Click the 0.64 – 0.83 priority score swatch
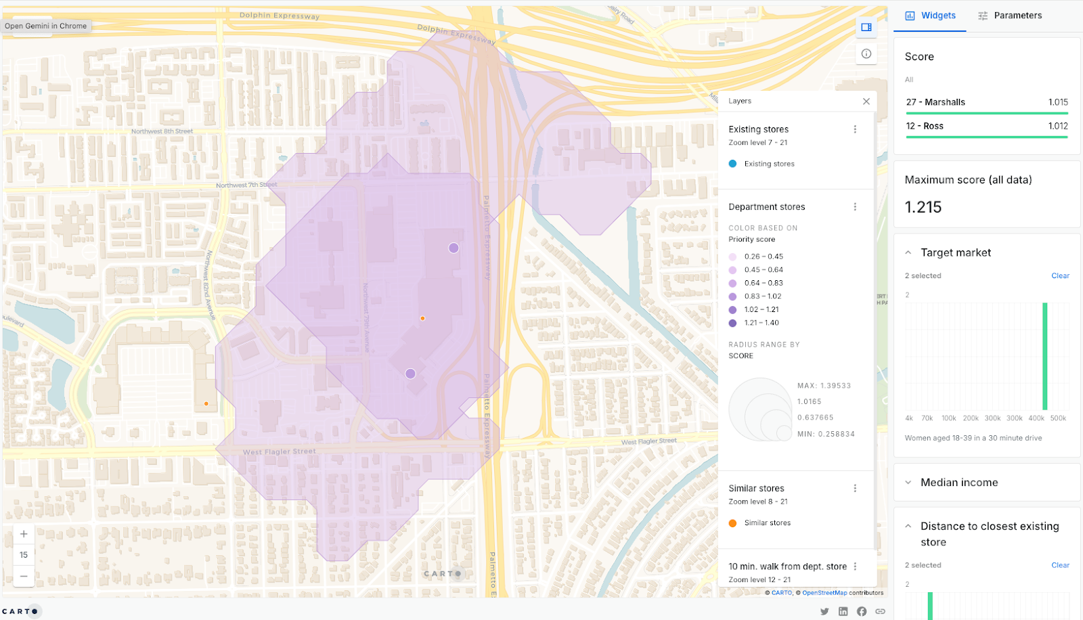The height and width of the screenshot is (620, 1083). 732,284
